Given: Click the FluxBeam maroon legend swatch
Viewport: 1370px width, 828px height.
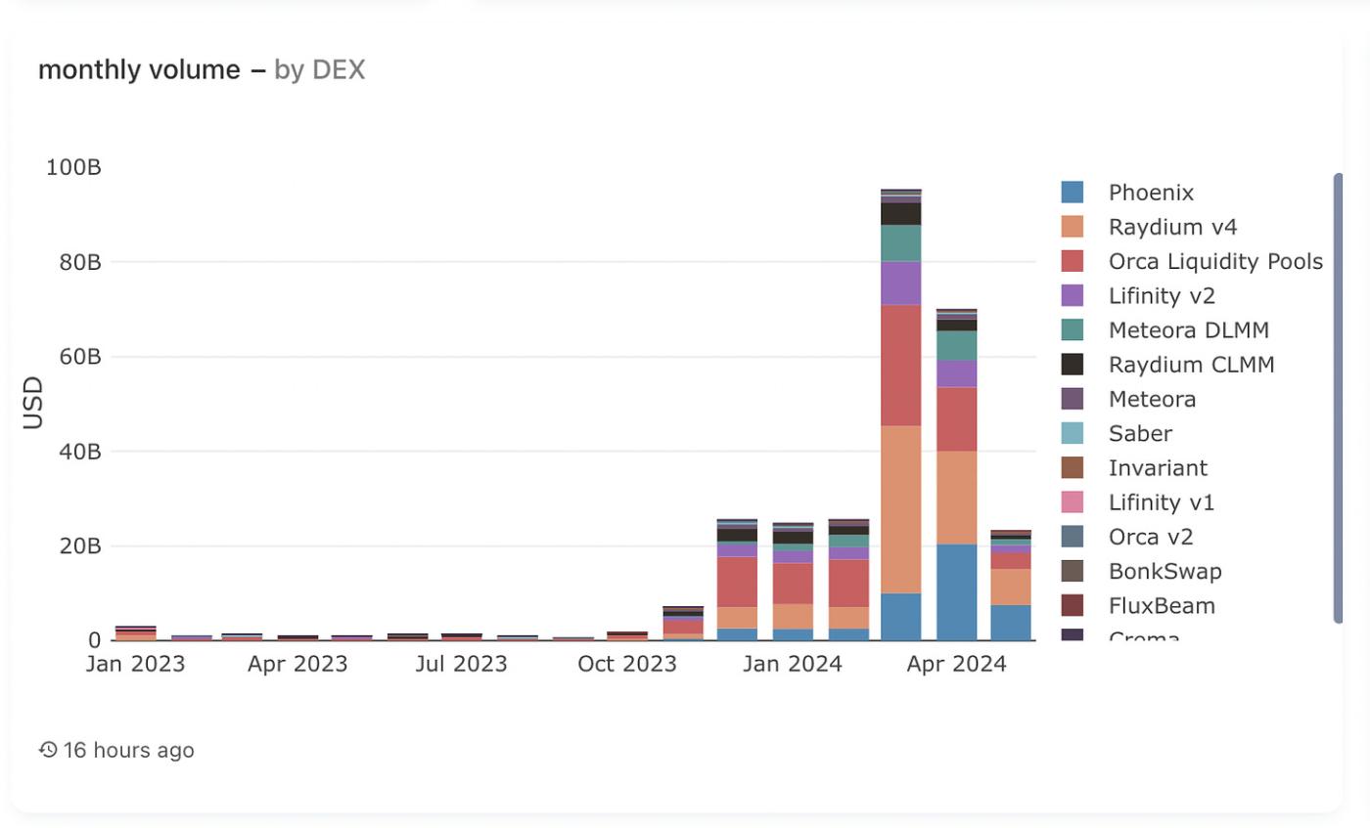Looking at the screenshot, I should click(x=1073, y=606).
